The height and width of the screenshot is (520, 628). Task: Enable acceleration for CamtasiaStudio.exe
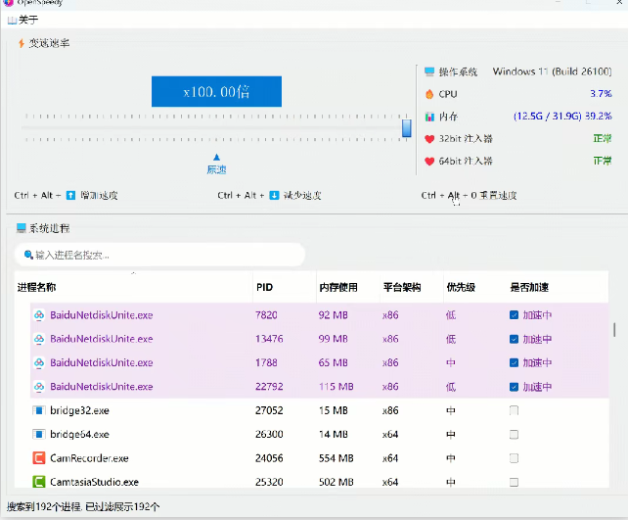coord(514,482)
